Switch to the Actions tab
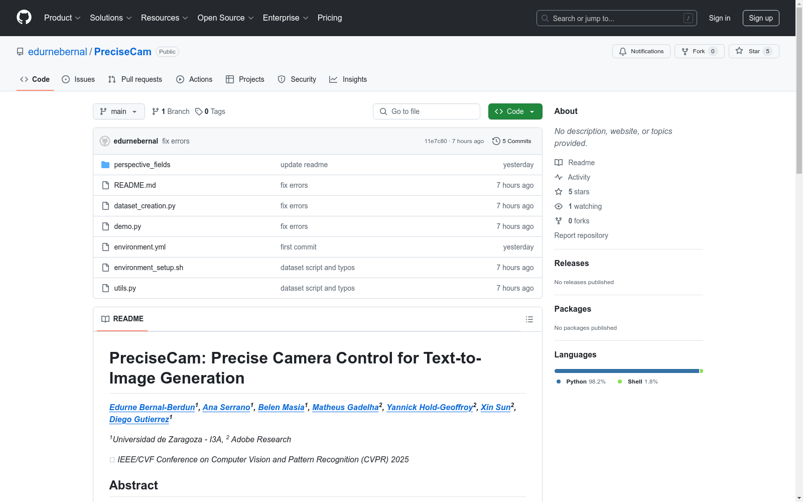This screenshot has height=502, width=803. tap(194, 79)
